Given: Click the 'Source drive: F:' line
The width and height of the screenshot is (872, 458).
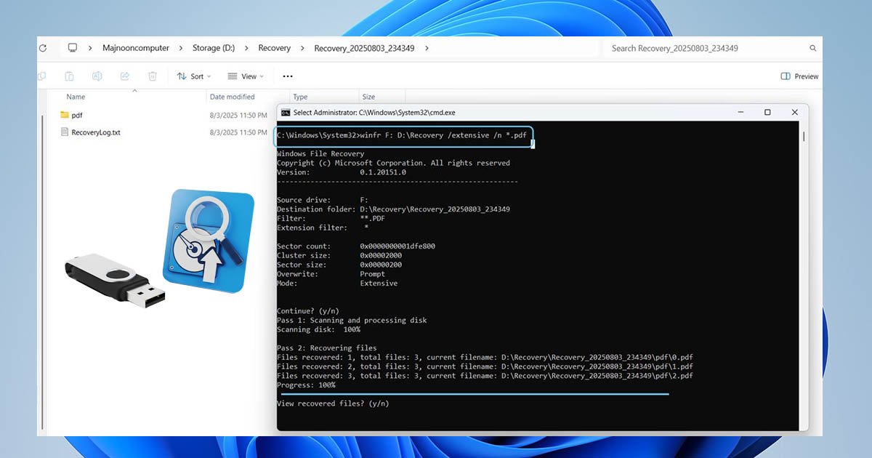Looking at the screenshot, I should 323,200.
